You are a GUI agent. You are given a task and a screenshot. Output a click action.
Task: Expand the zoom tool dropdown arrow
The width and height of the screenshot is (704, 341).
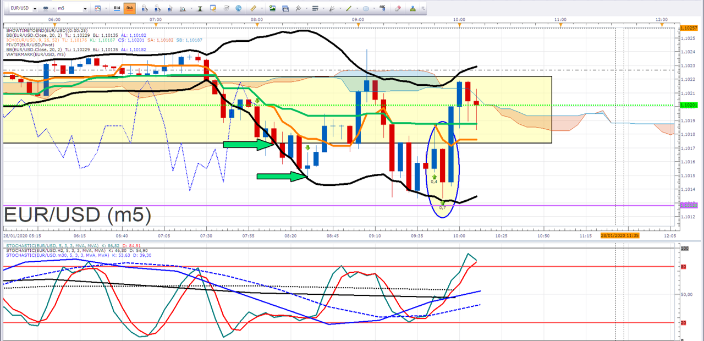pyautogui.click(x=191, y=9)
